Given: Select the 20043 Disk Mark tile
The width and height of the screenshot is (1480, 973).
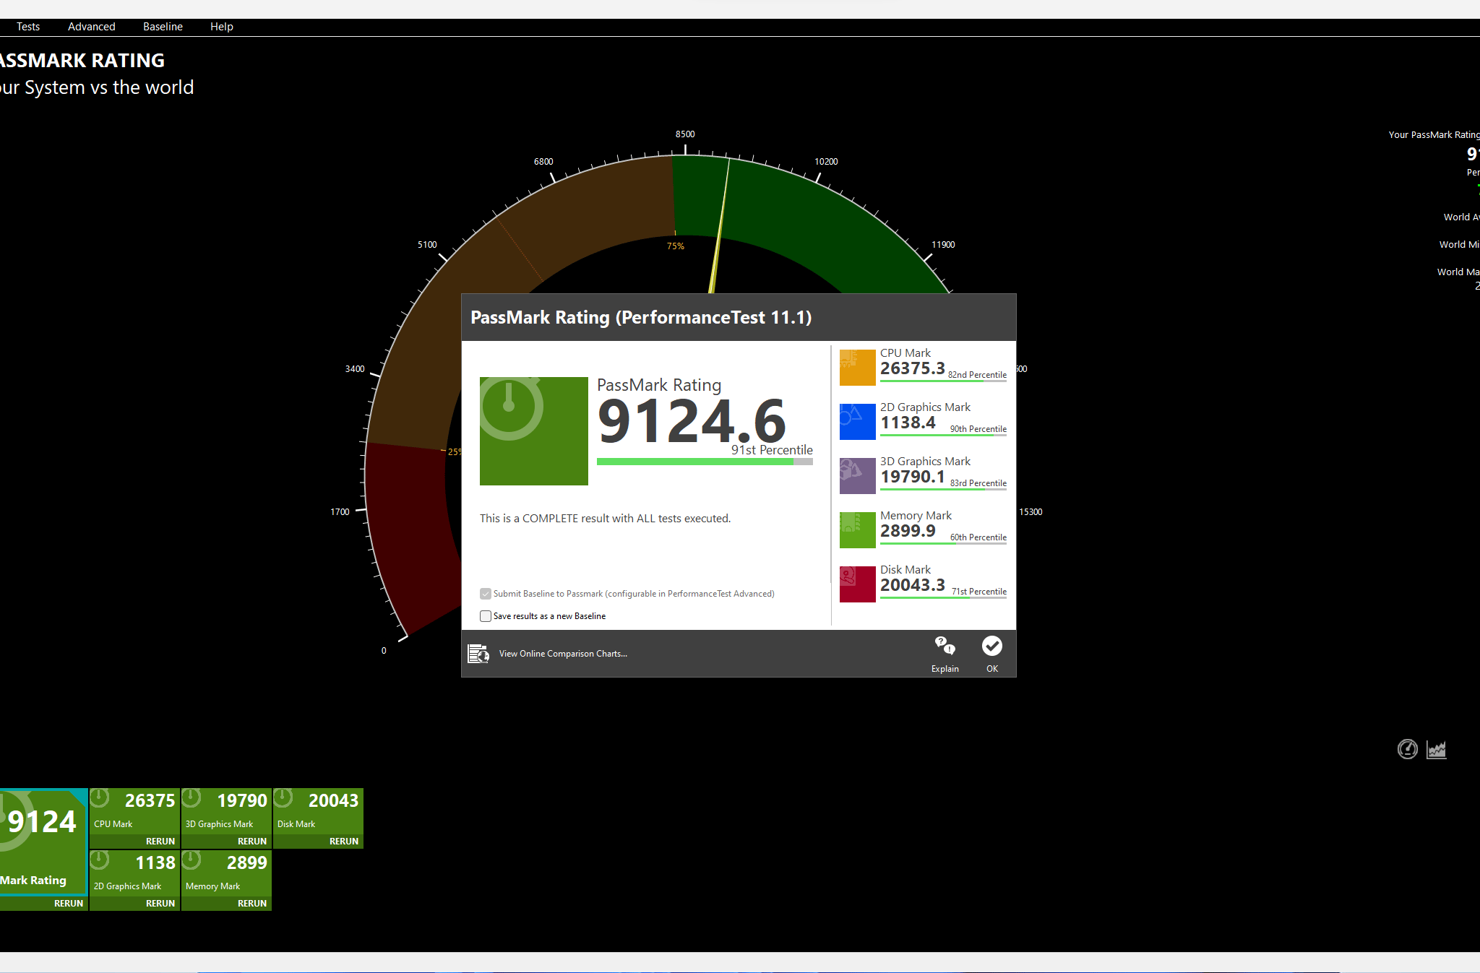Looking at the screenshot, I should [x=318, y=811].
